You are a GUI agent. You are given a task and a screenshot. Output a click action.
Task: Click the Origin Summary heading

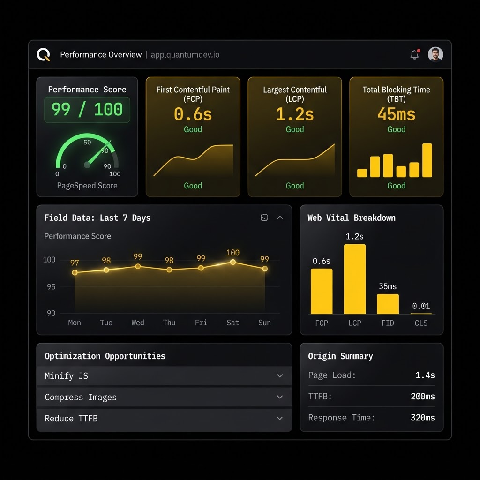pos(340,356)
